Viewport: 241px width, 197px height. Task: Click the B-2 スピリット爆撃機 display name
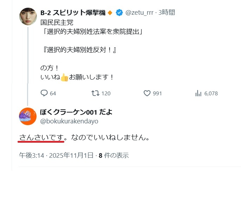[x=73, y=13]
